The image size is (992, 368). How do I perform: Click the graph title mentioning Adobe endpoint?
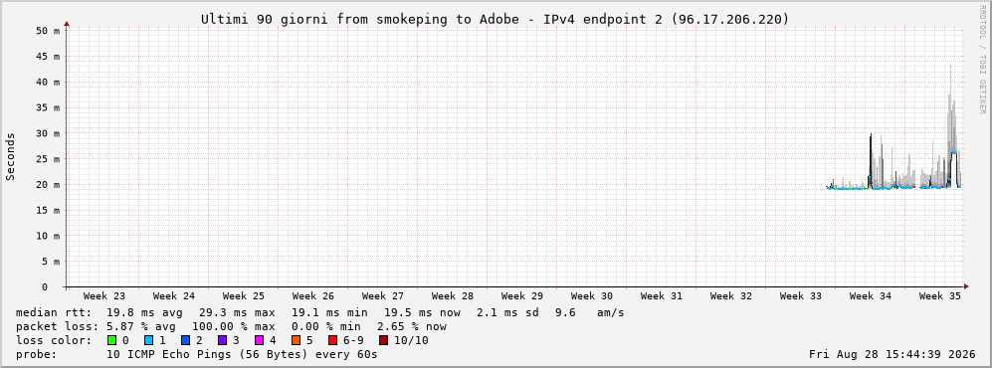(496, 20)
